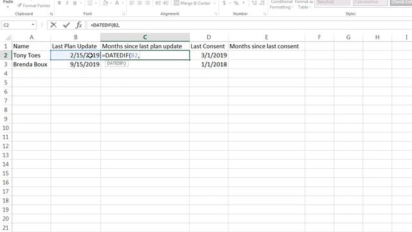Apply Comma style
Screen dimensions: 412x232
[x=243, y=3]
